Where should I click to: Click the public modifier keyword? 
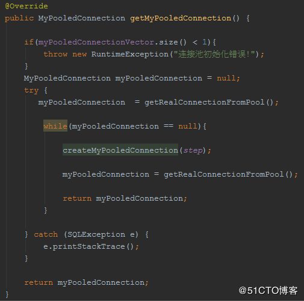tap(19, 19)
